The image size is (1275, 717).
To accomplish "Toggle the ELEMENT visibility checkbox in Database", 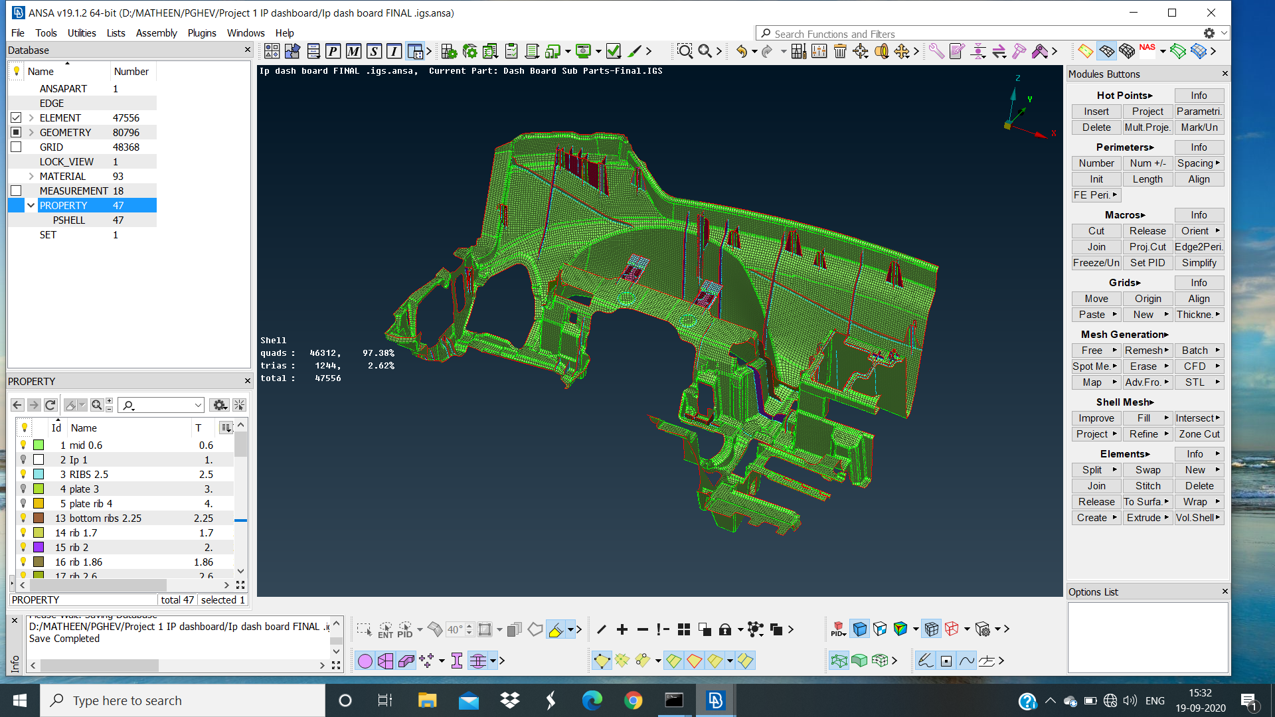I will click(x=15, y=118).
